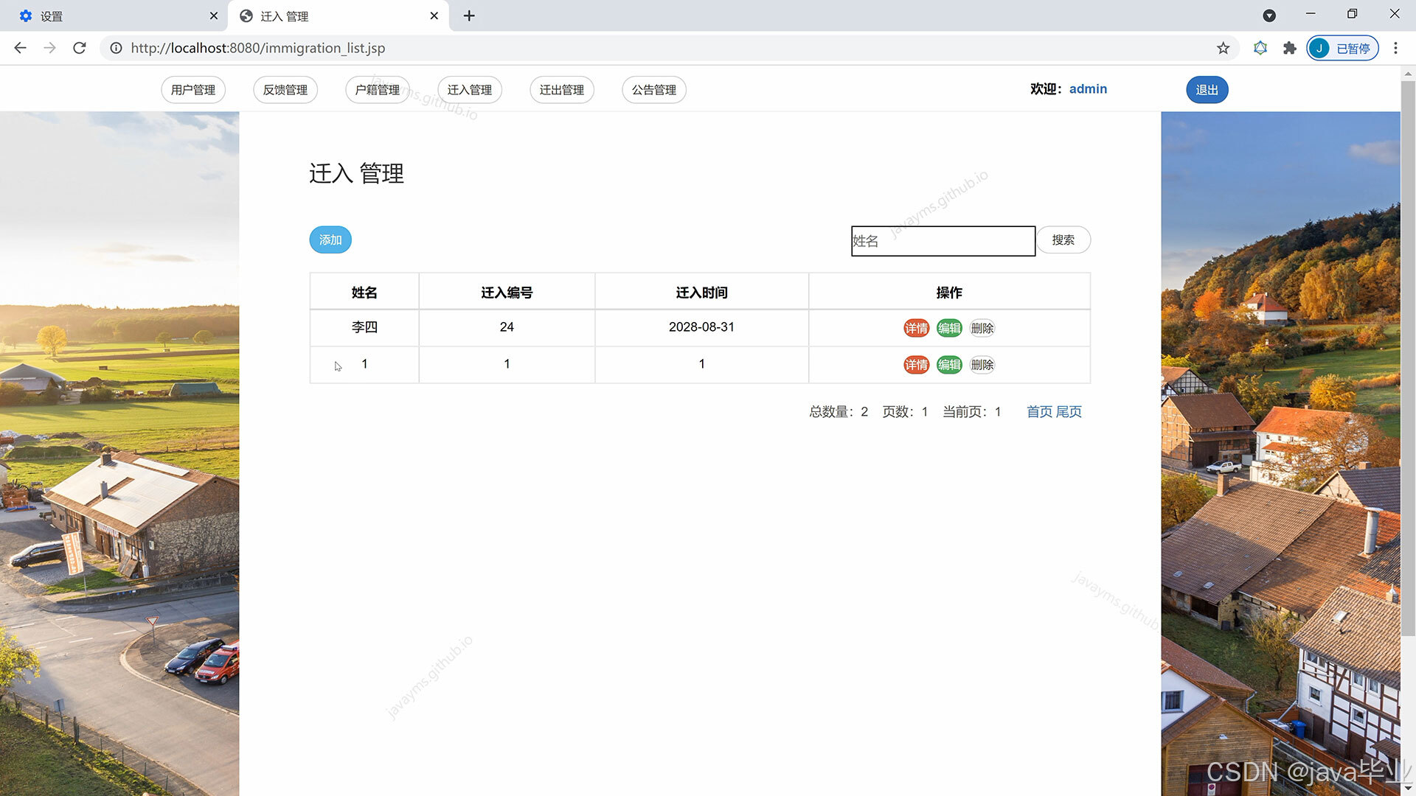This screenshot has width=1416, height=796.
Task: Click the 总数量: 2 text
Action: [839, 412]
